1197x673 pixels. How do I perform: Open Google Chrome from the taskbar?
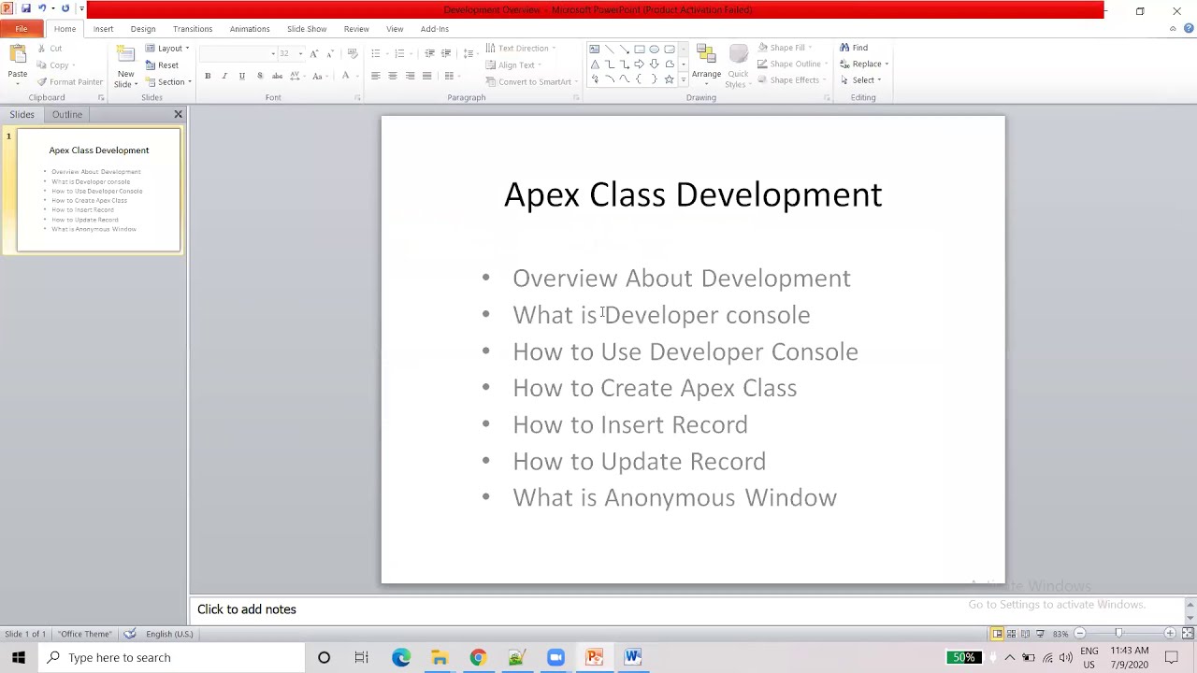pos(478,657)
